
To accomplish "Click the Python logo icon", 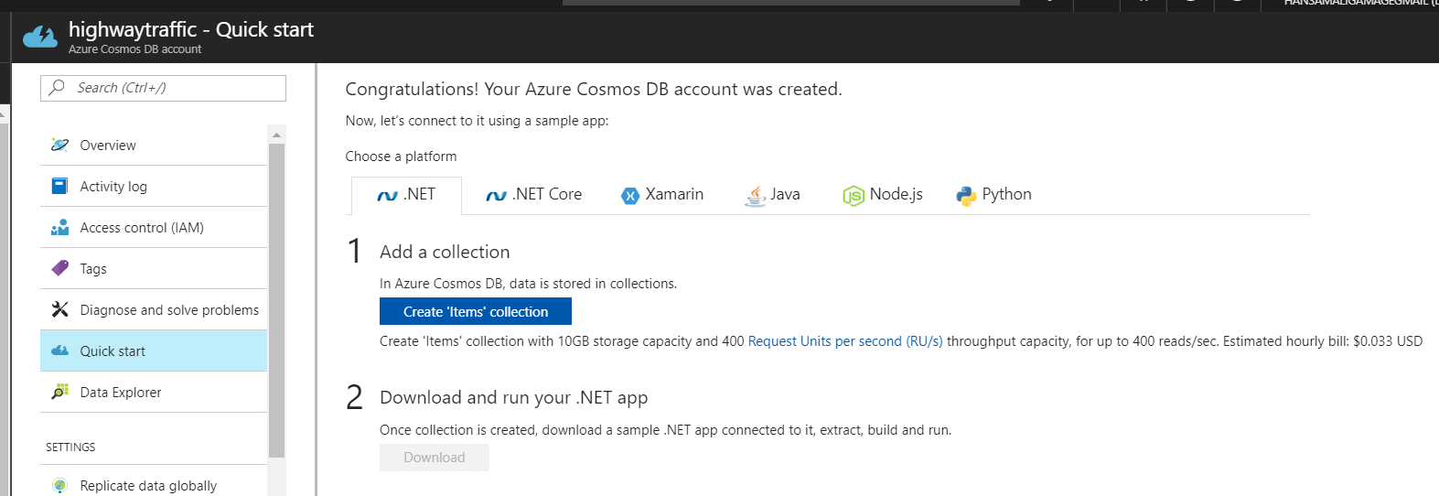I will [x=966, y=195].
